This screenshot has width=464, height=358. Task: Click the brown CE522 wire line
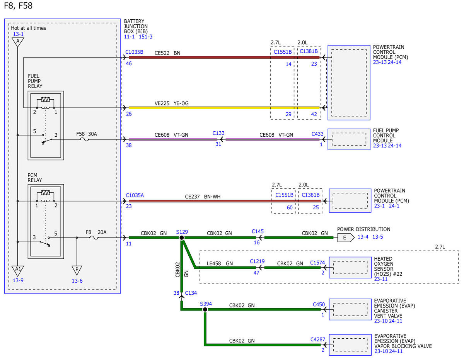224,58
